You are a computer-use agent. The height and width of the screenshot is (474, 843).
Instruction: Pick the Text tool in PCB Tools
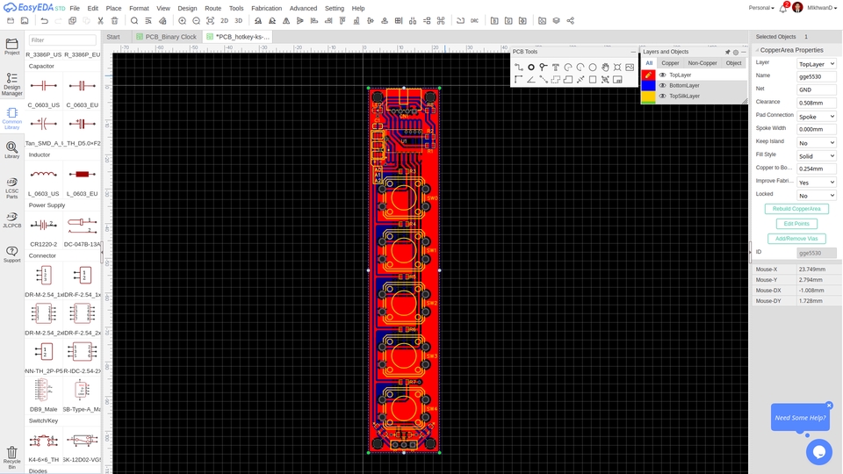556,67
